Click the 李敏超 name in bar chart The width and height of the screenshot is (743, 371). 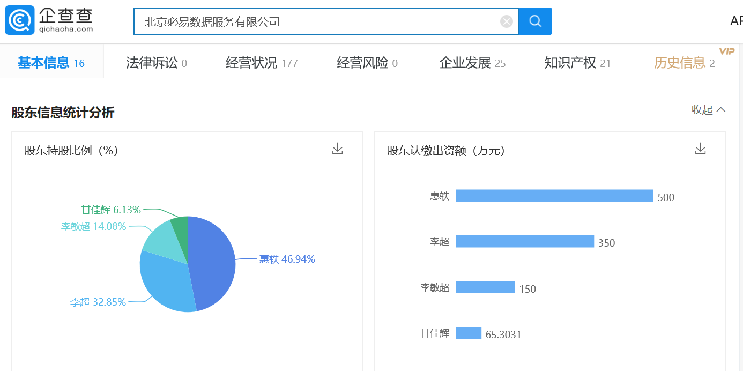pos(435,288)
